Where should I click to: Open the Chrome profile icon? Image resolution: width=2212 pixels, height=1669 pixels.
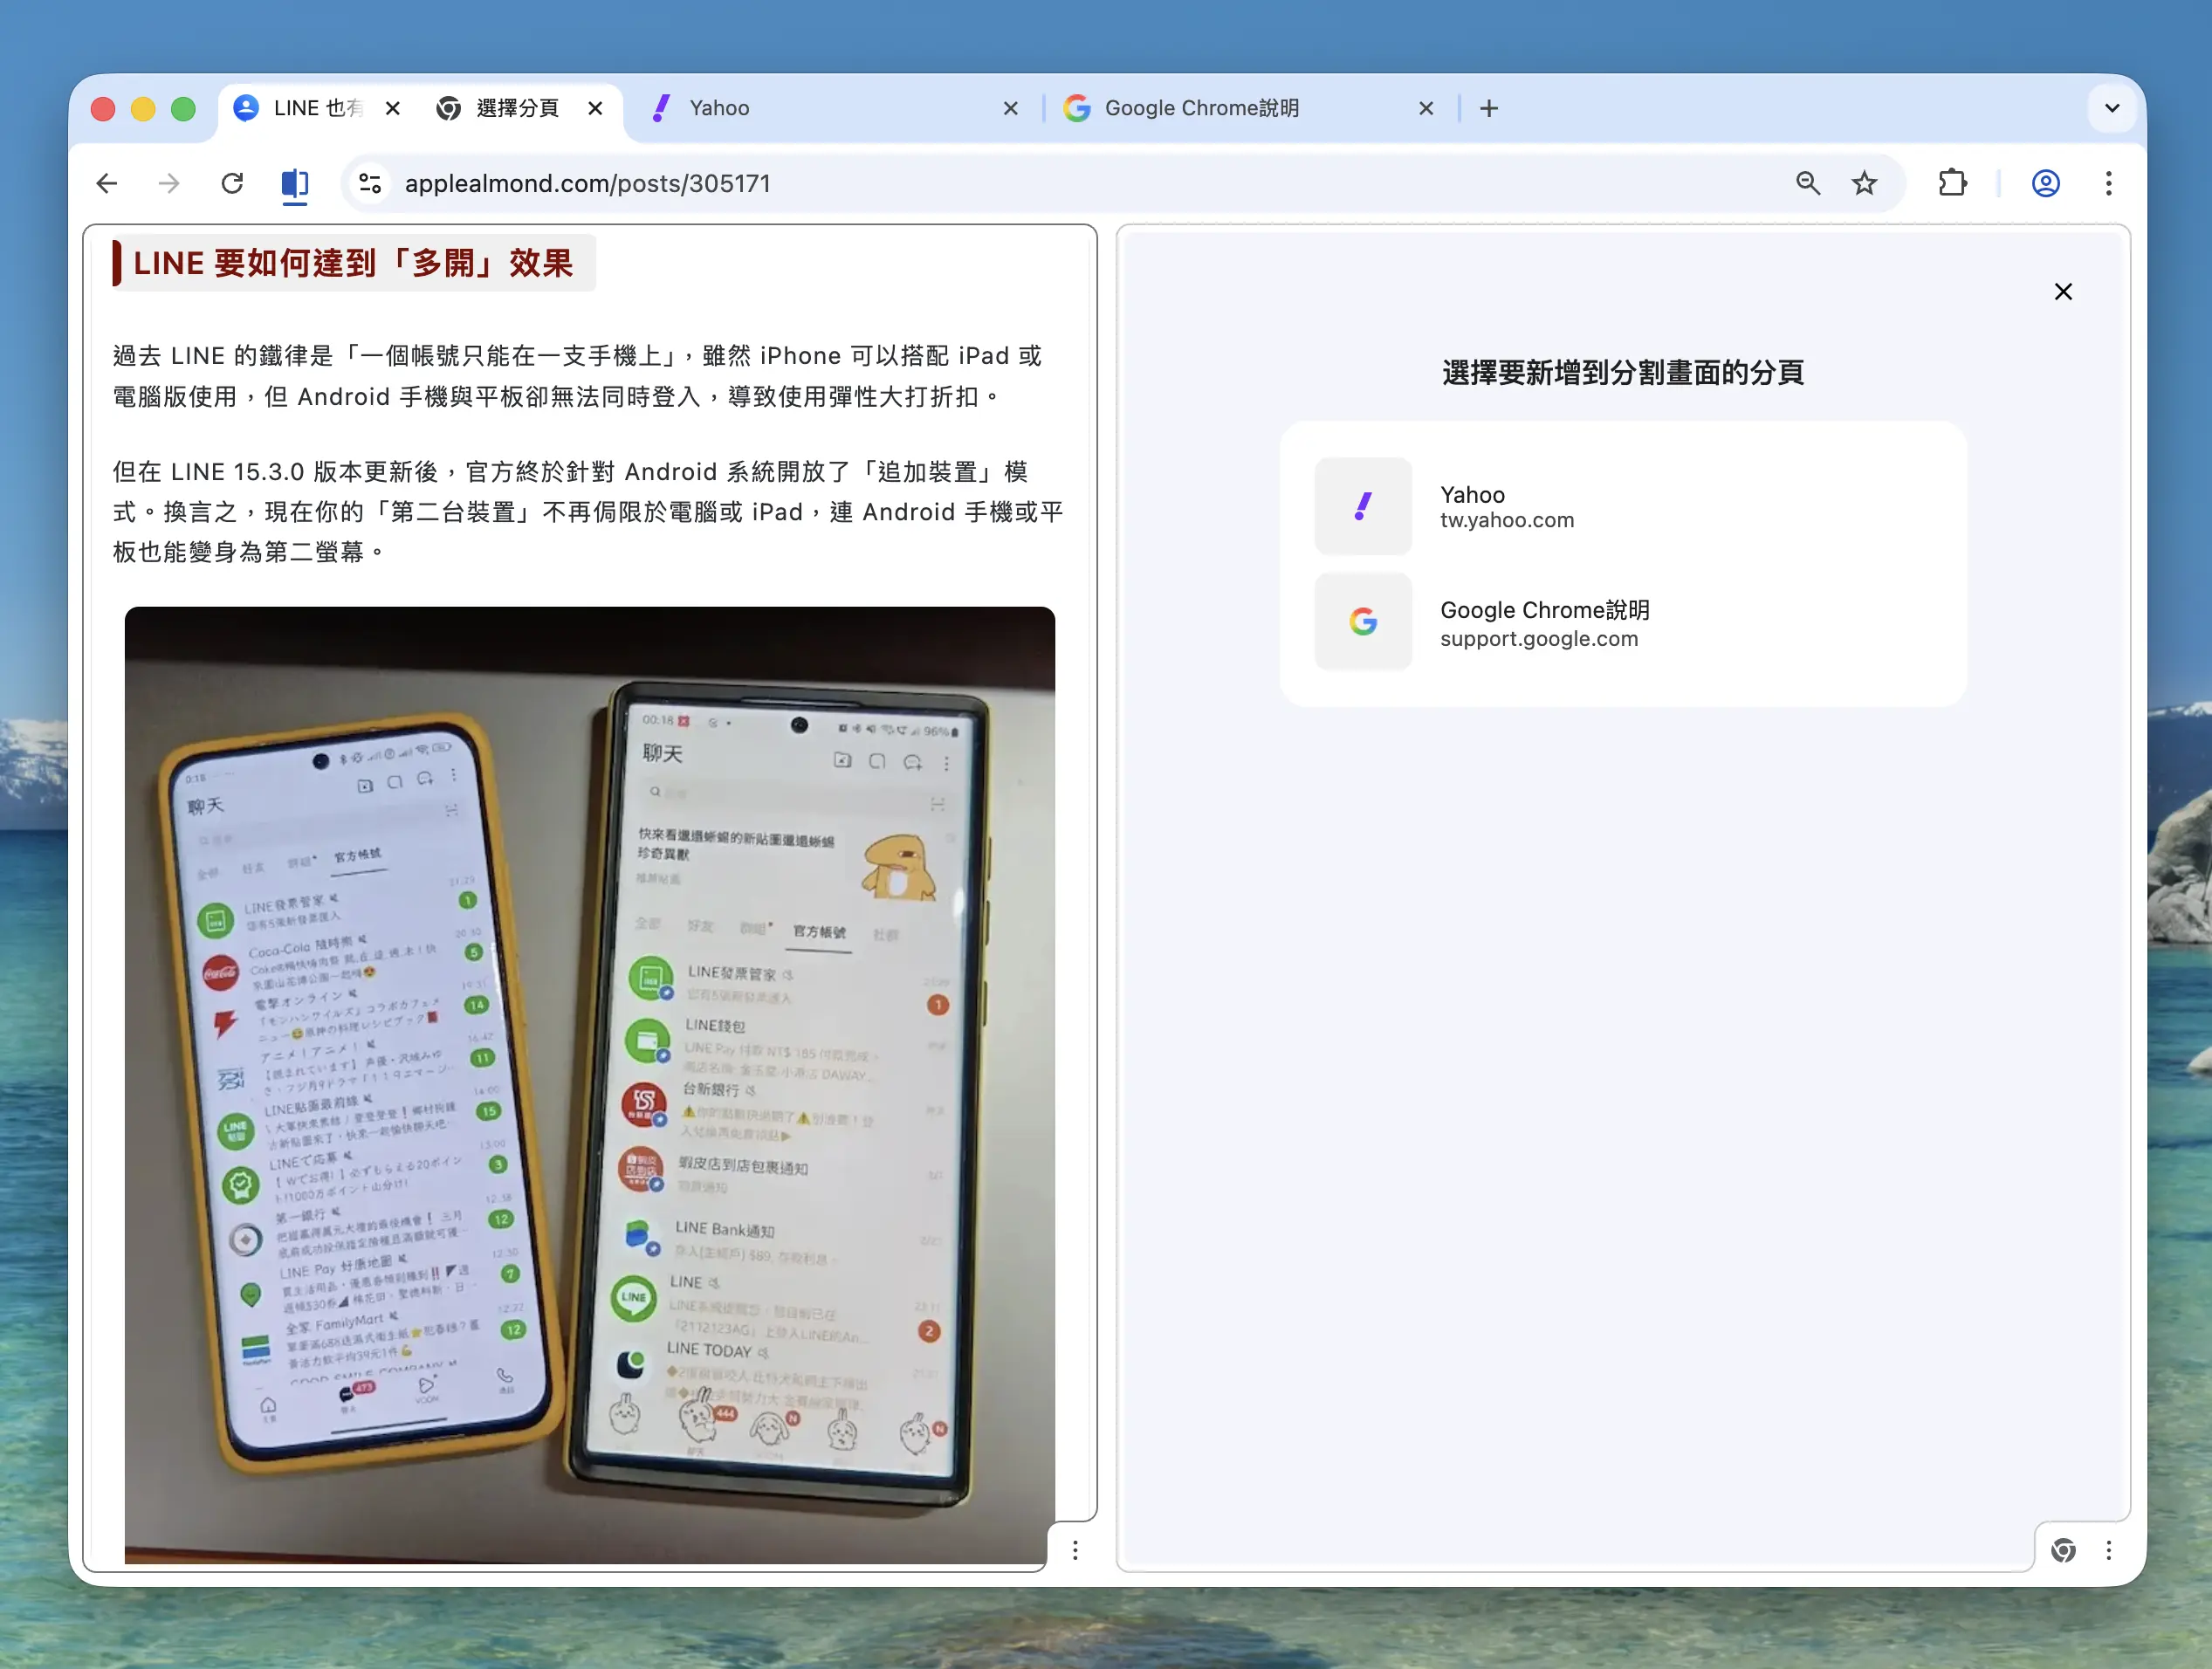pos(2046,183)
